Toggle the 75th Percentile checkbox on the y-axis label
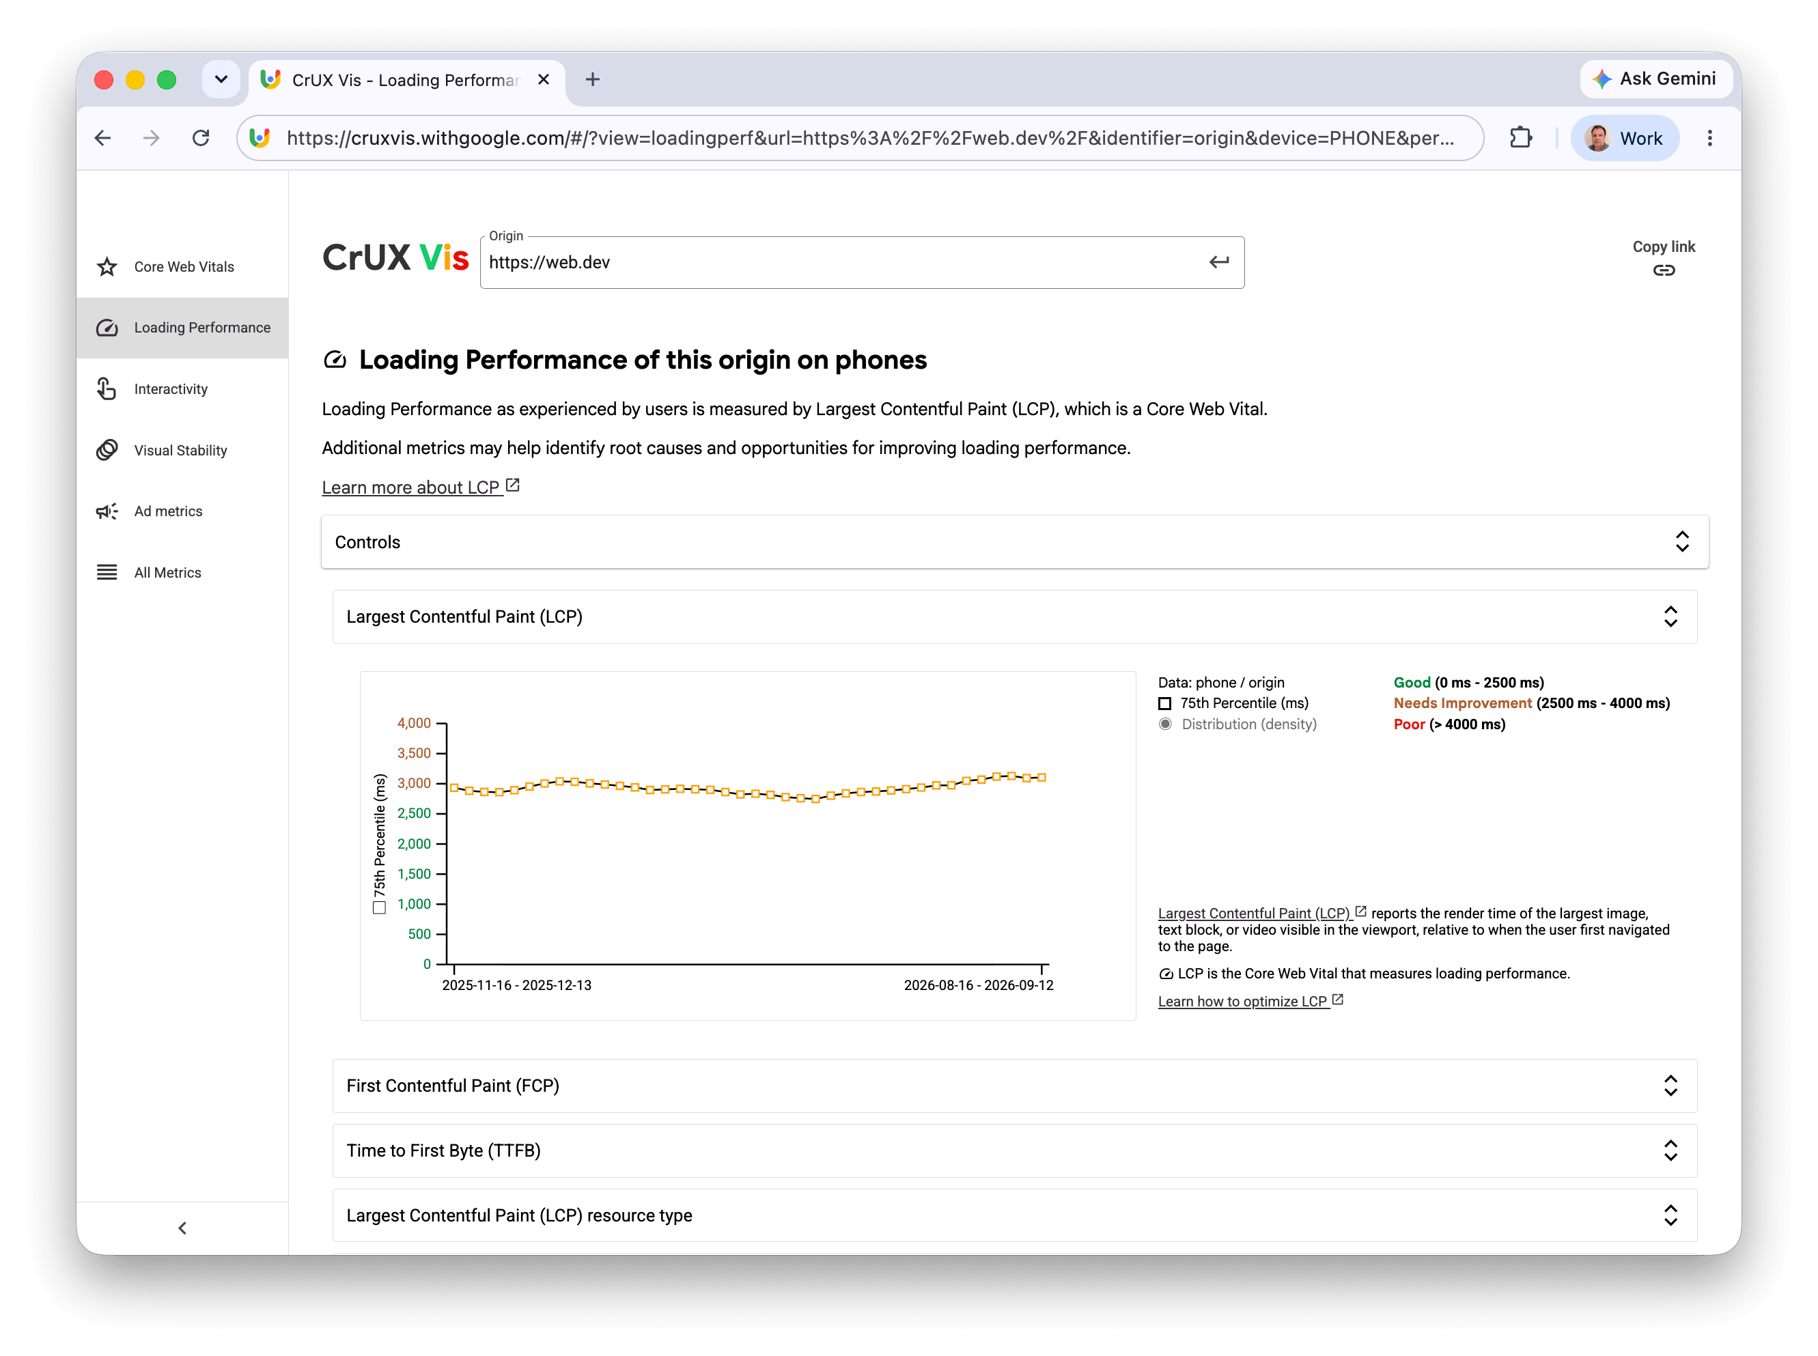The image size is (1818, 1356). pyautogui.click(x=378, y=908)
